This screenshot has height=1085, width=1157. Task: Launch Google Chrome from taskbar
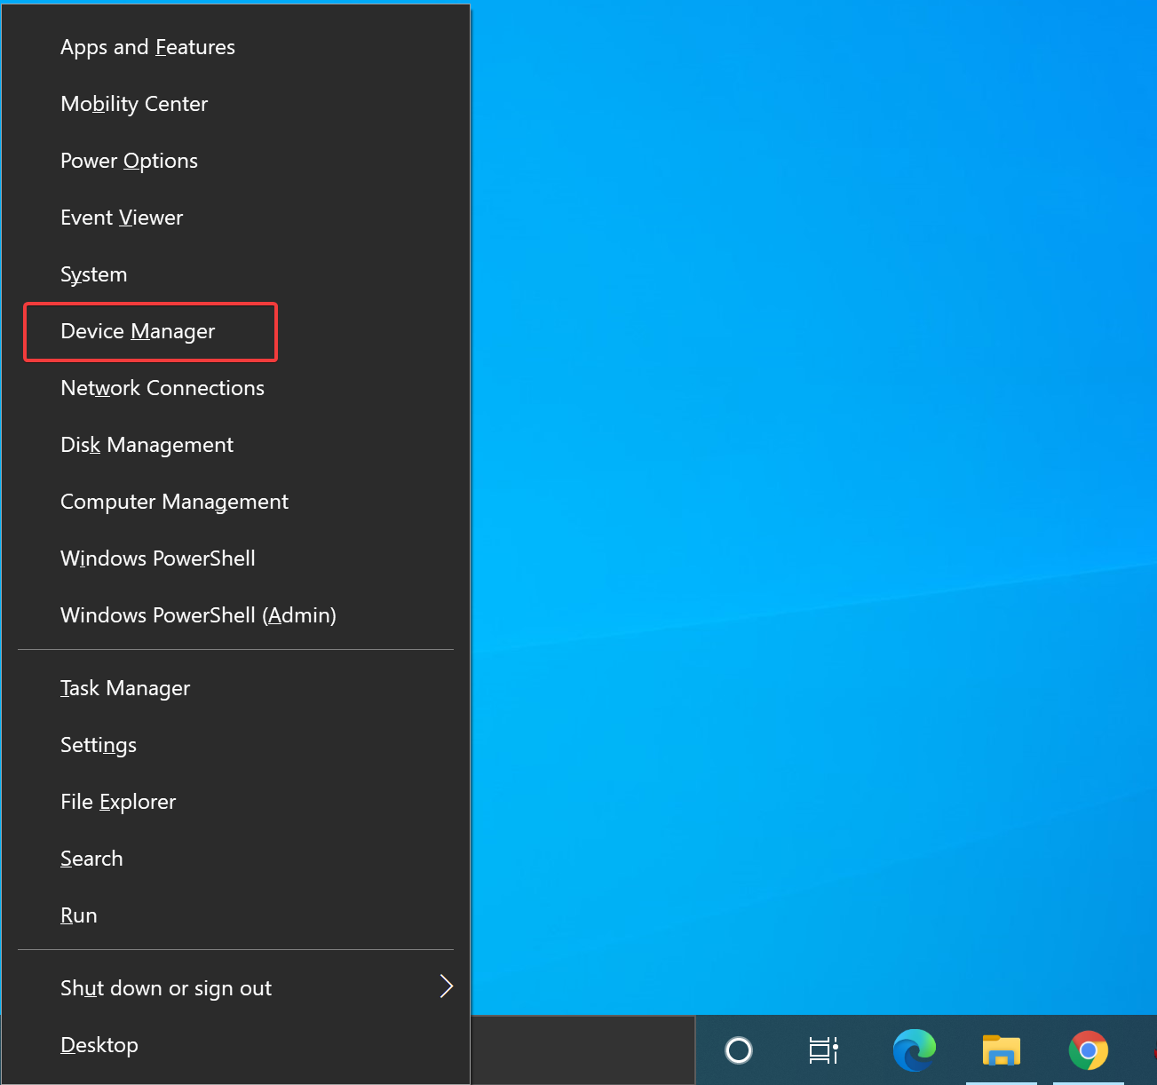tap(1089, 1050)
